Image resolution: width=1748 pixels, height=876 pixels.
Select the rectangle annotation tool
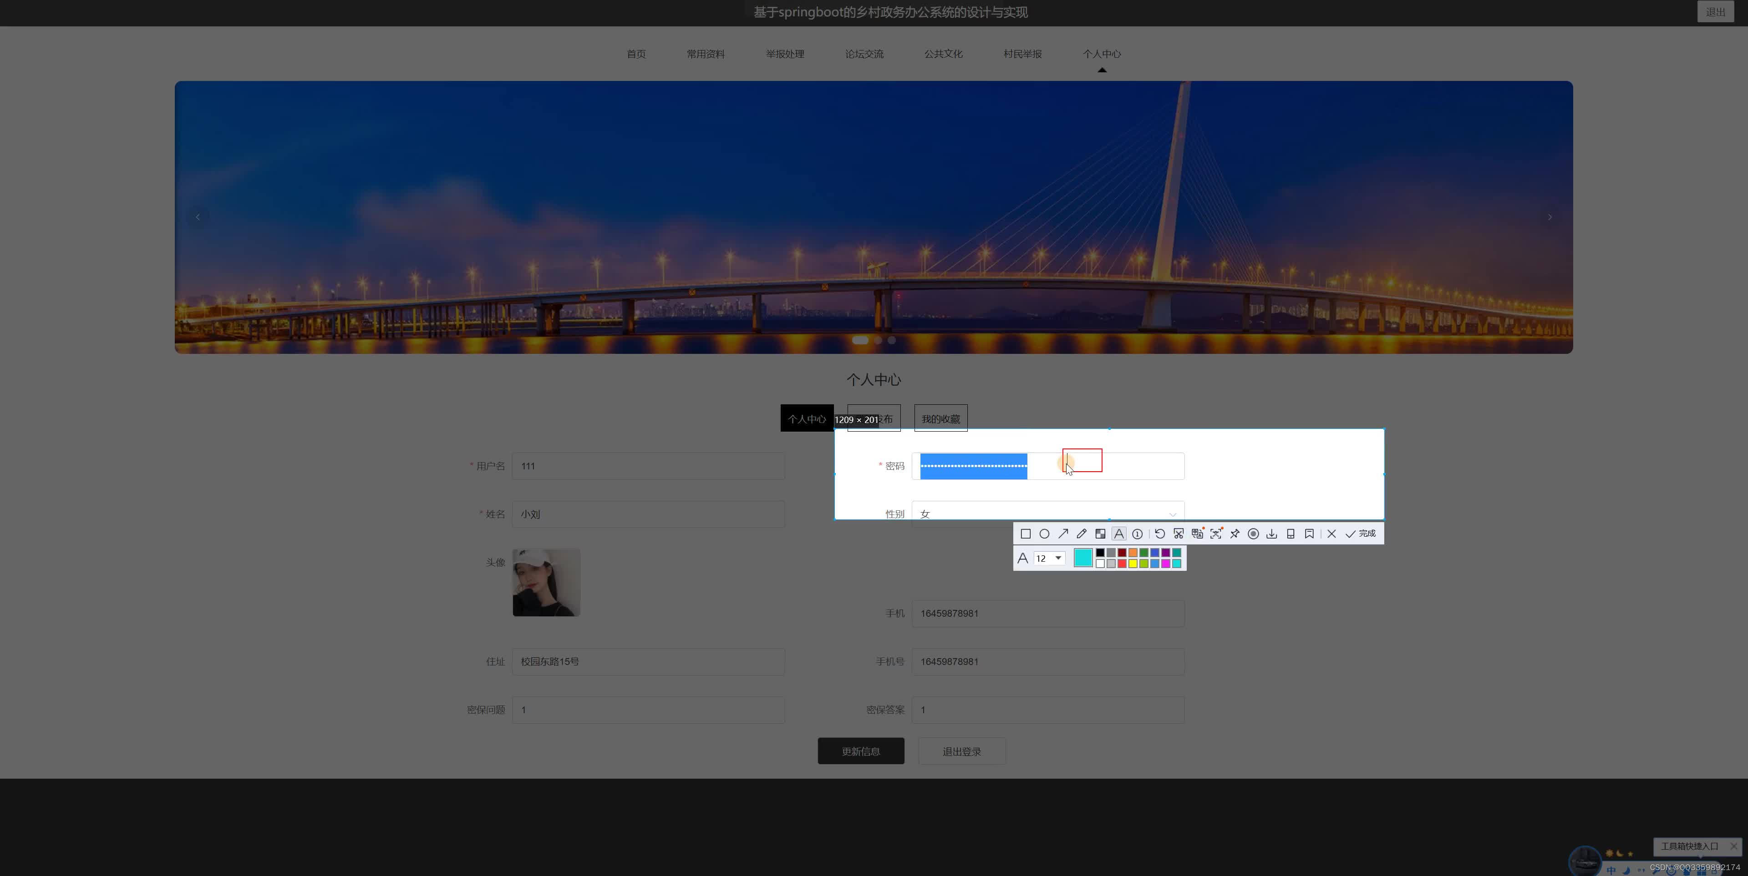(x=1025, y=534)
